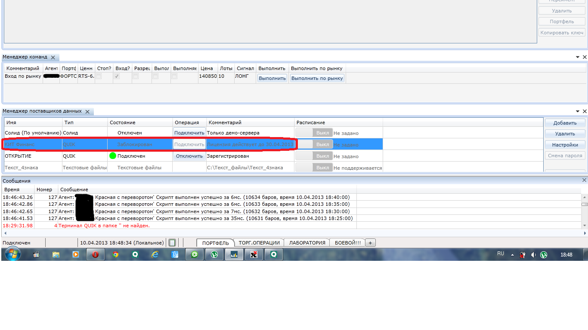The width and height of the screenshot is (588, 330).
Task: Switch to the ТОРГ.ОПЕРАЦИИ tab
Action: [260, 243]
